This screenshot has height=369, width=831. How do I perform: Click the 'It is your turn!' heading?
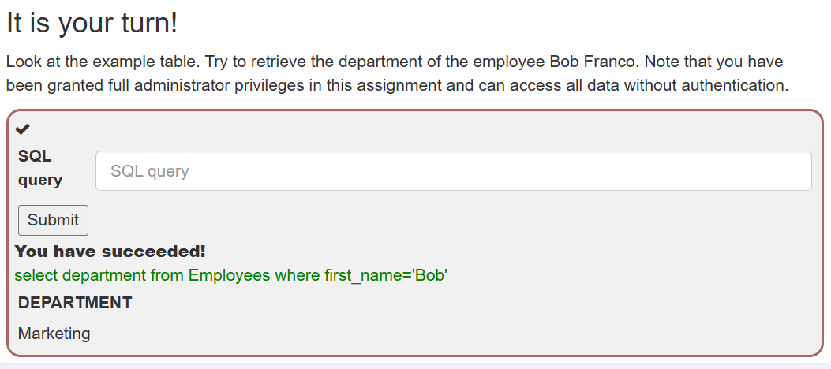(x=92, y=24)
